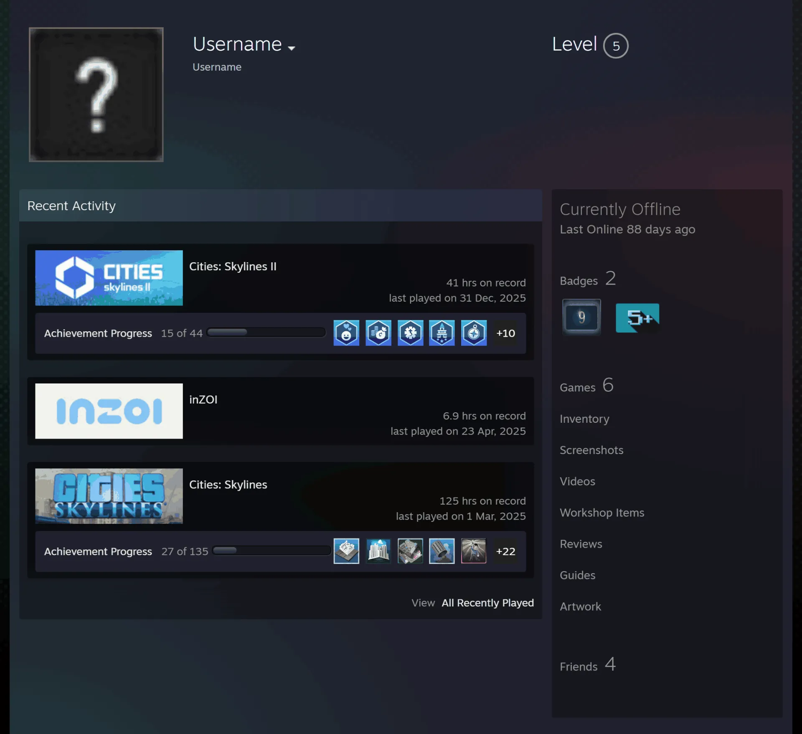Open the Cities: Skylines game thumbnail

pyautogui.click(x=109, y=496)
